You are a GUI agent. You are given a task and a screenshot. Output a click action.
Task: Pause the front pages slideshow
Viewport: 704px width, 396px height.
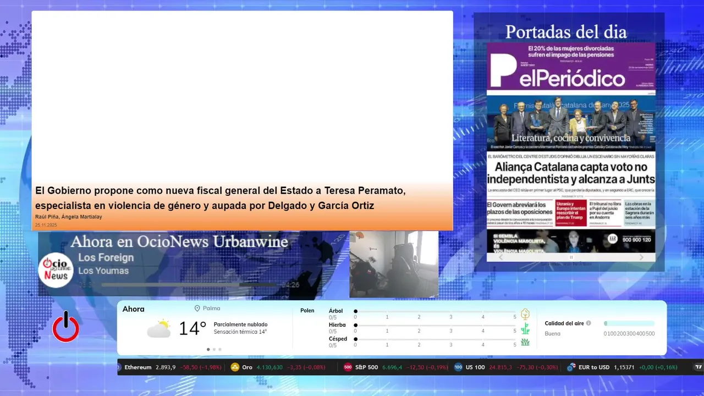571,257
